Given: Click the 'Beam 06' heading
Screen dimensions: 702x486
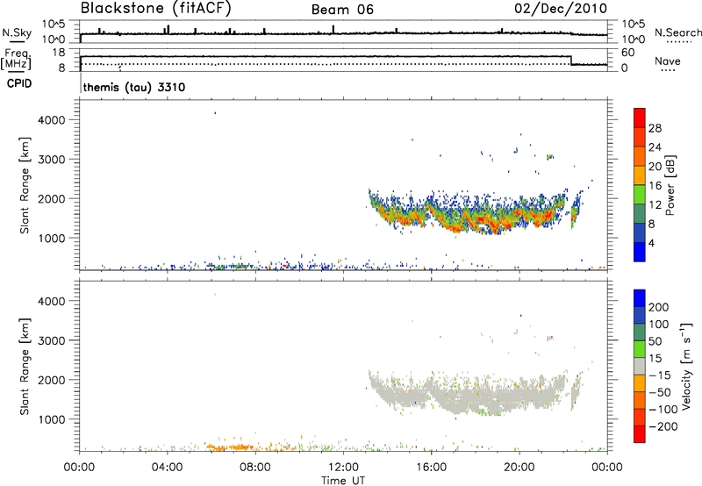Looking at the screenshot, I should (342, 10).
